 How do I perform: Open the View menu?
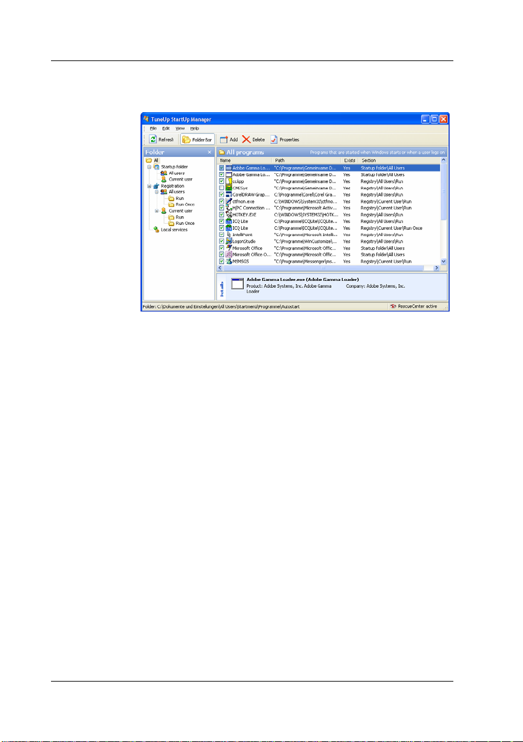180,128
